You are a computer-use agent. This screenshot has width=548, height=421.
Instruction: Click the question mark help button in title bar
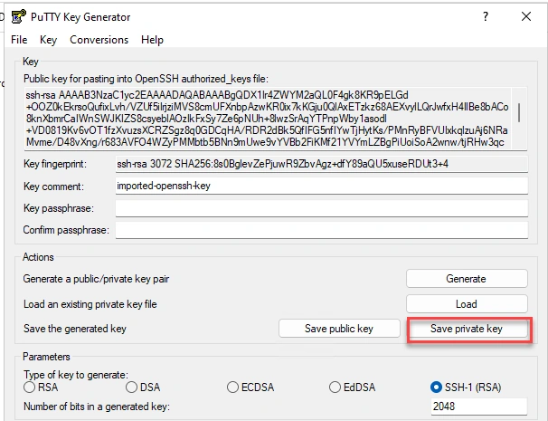point(486,16)
